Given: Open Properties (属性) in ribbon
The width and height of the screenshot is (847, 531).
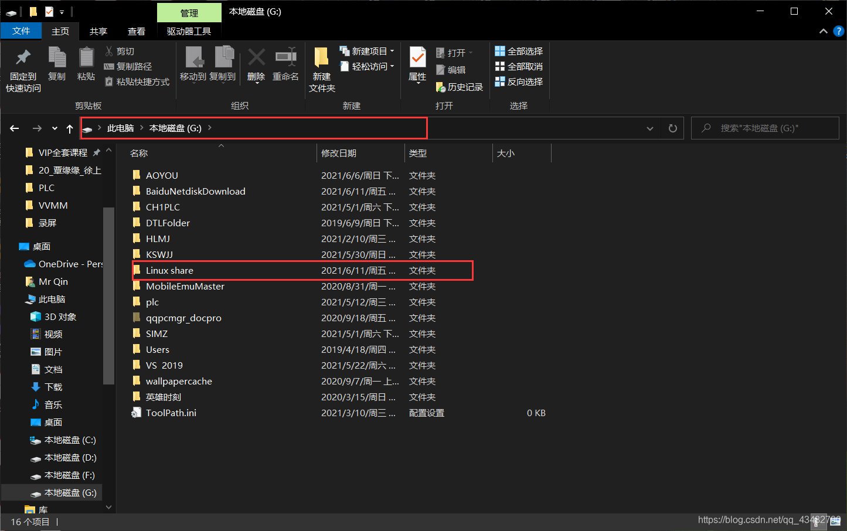Looking at the screenshot, I should tap(417, 64).
